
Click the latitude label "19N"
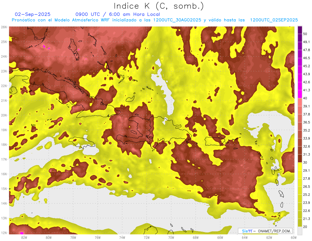tap(4, 130)
